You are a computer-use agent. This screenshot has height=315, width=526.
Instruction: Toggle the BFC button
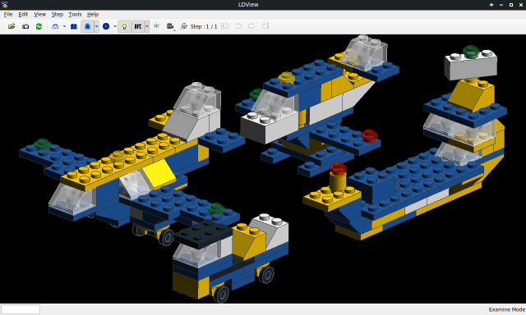(x=138, y=26)
